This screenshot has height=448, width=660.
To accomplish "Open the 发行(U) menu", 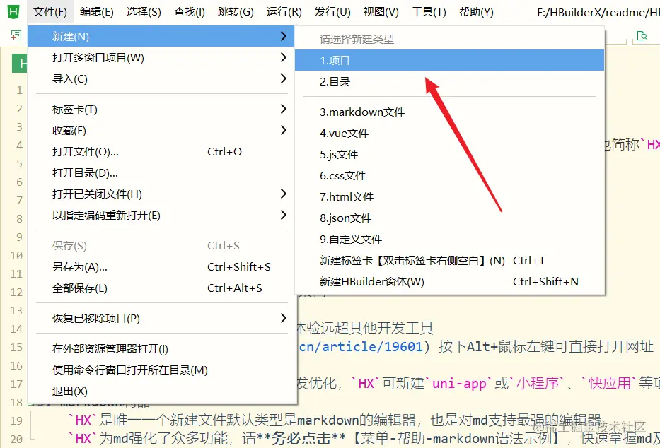I will [x=332, y=12].
